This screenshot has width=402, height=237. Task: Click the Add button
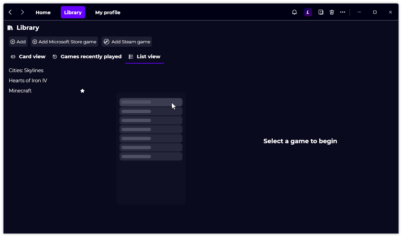(18, 42)
